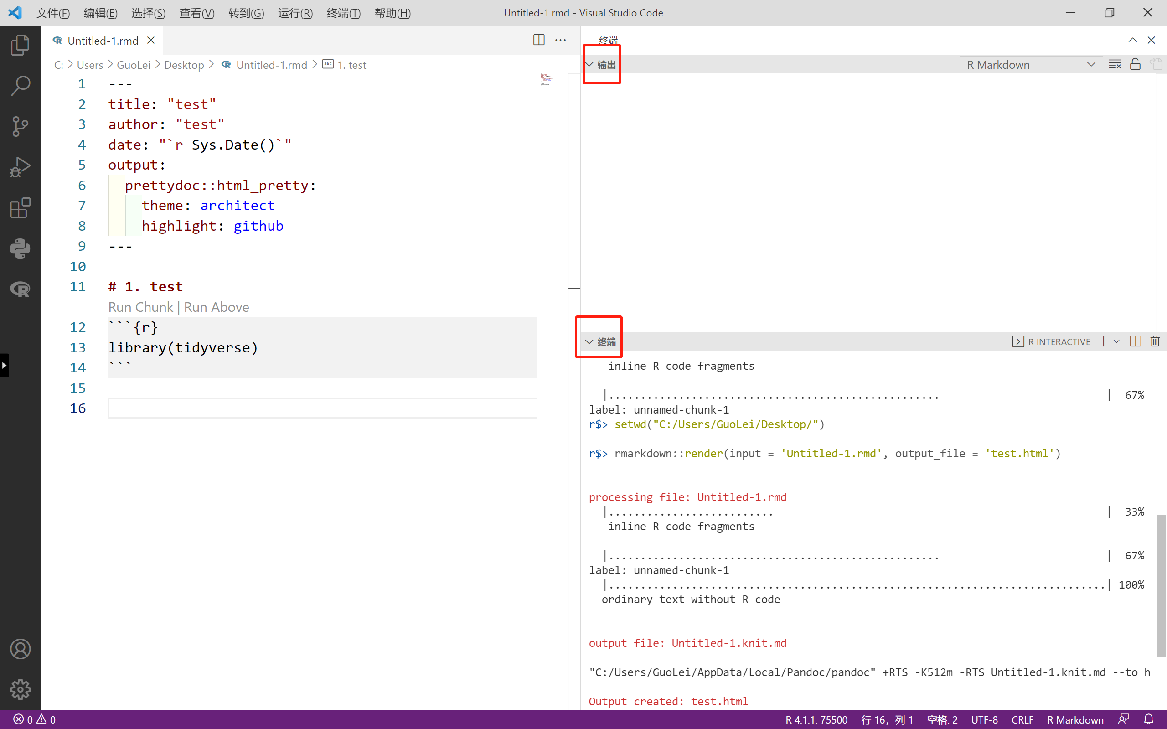Select the R icon in the activity bar
The width and height of the screenshot is (1167, 729).
pos(20,289)
